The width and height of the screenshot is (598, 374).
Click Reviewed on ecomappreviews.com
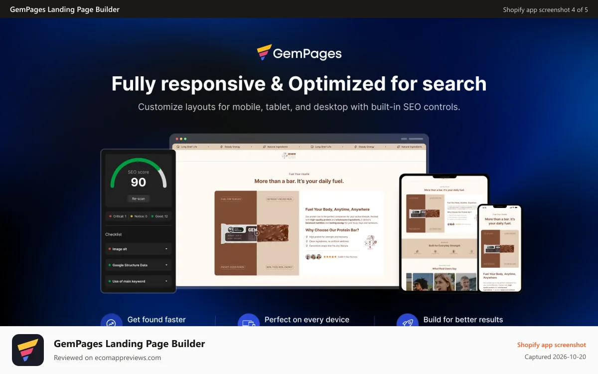[107, 358]
